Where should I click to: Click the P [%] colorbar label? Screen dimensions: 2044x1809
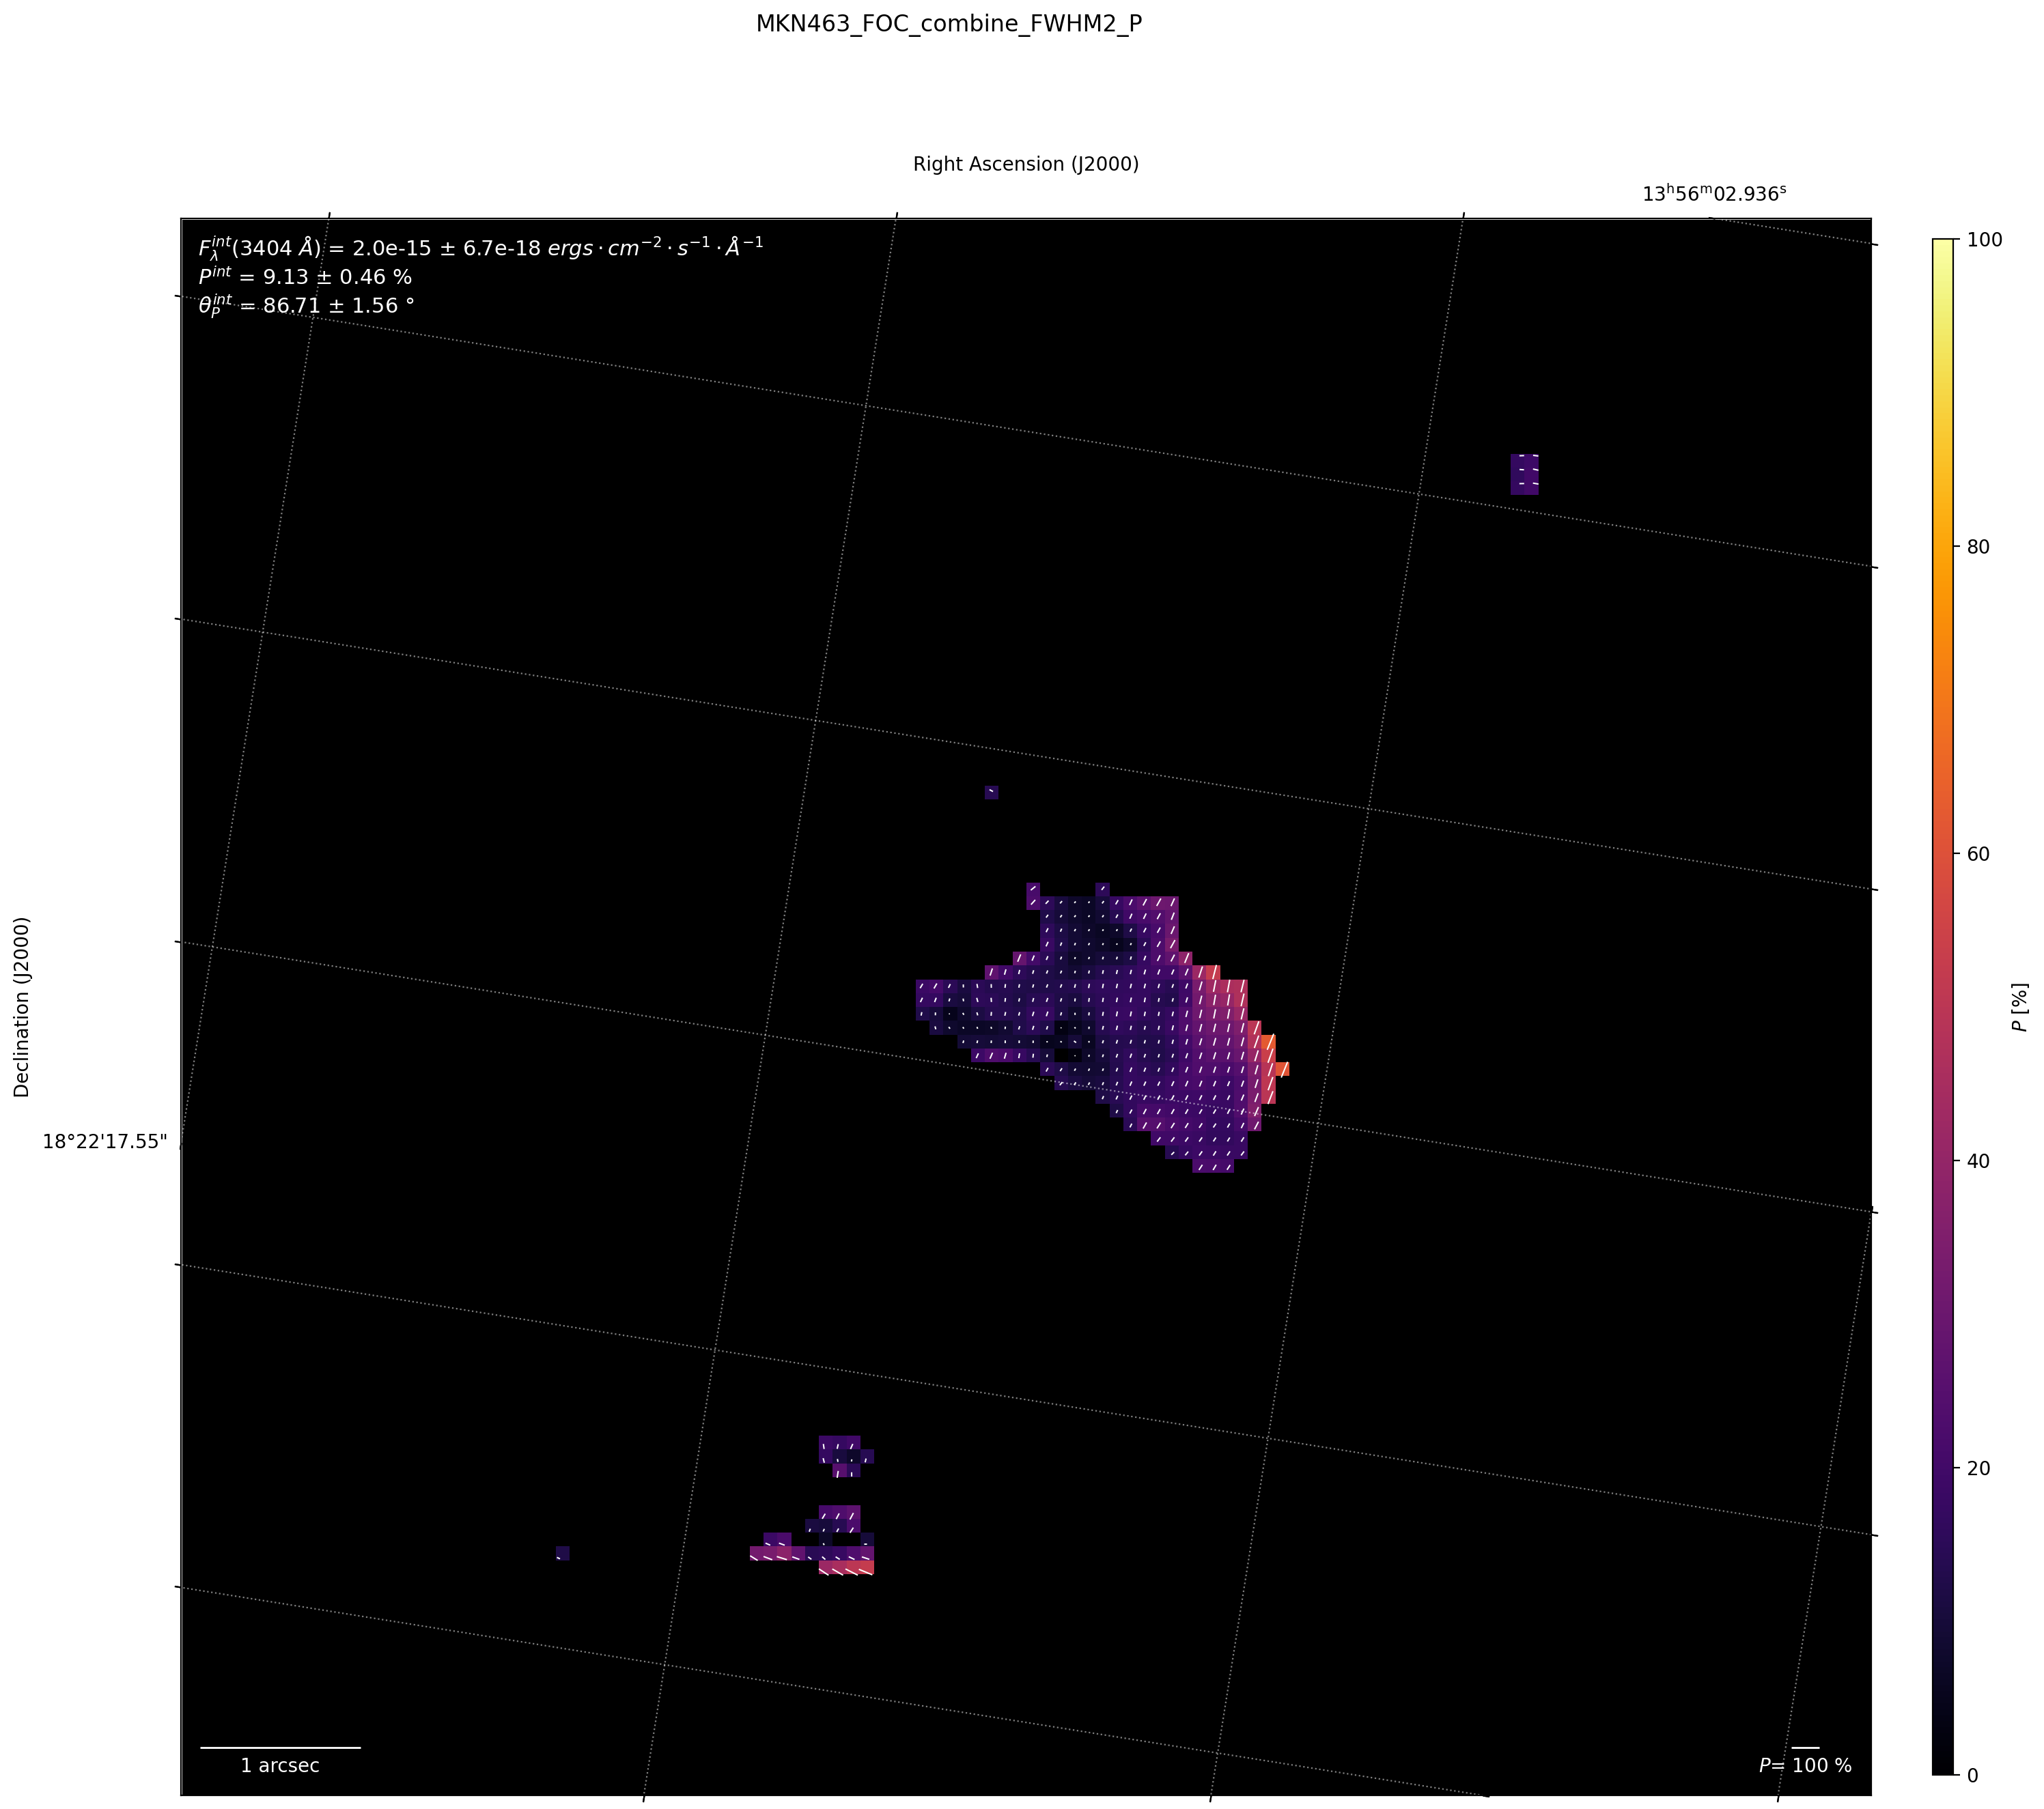point(2020,1006)
